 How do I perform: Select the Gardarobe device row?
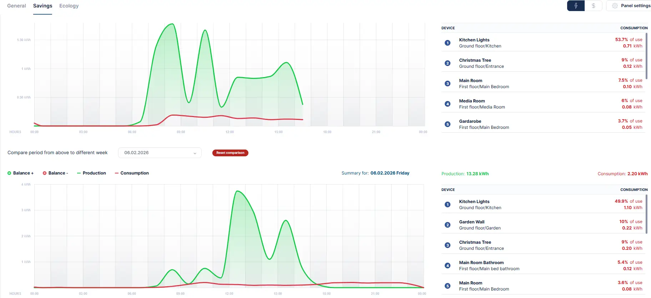click(x=543, y=124)
